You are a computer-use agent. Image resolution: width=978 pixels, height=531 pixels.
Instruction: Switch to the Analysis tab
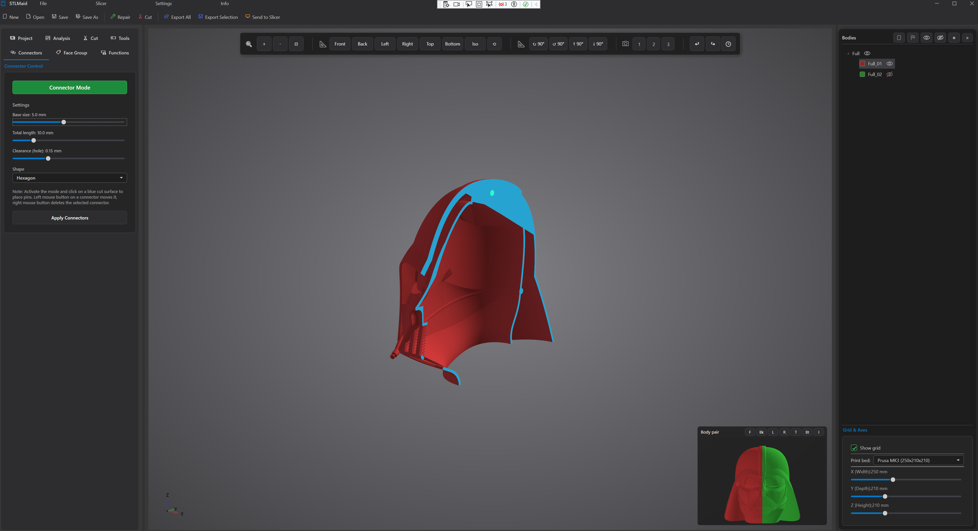click(58, 38)
